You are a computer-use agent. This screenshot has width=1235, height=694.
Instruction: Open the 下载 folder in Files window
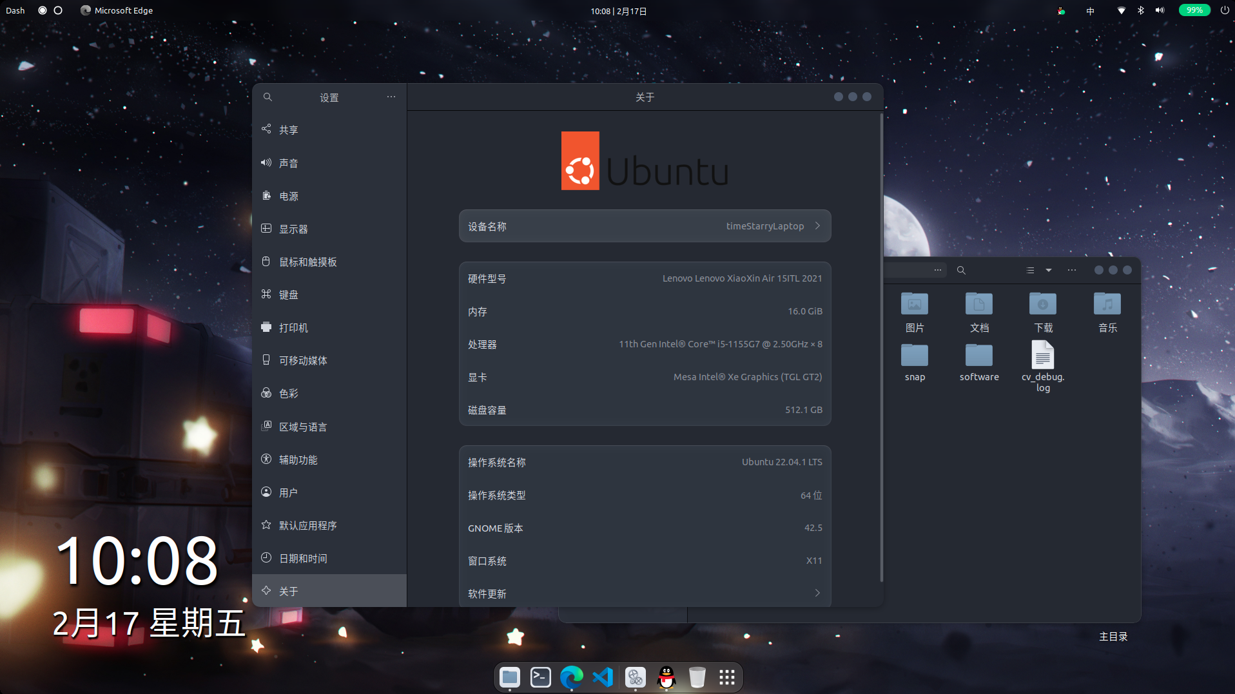[1043, 313]
